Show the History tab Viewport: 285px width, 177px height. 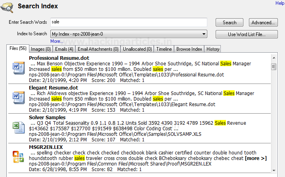pos(213,49)
